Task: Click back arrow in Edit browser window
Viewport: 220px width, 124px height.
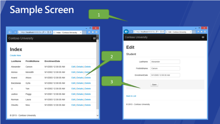Action: click(126, 32)
